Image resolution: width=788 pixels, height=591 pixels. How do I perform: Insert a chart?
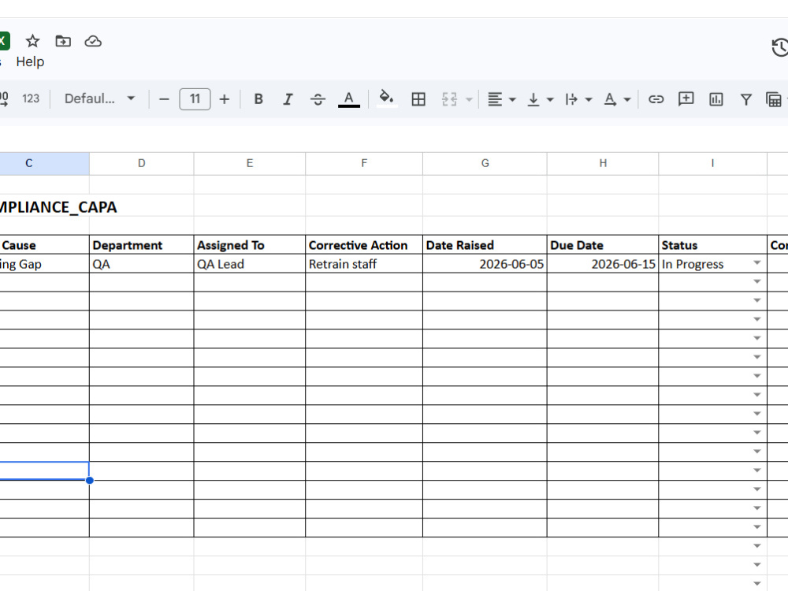716,99
